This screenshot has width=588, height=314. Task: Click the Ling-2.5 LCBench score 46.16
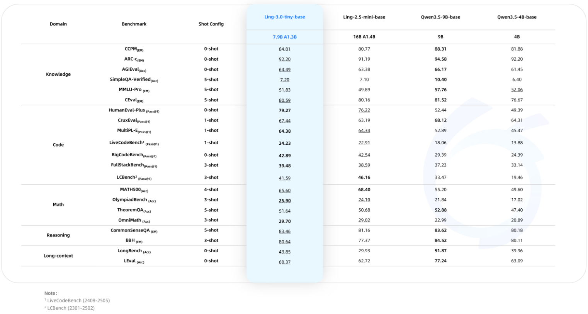(364, 177)
